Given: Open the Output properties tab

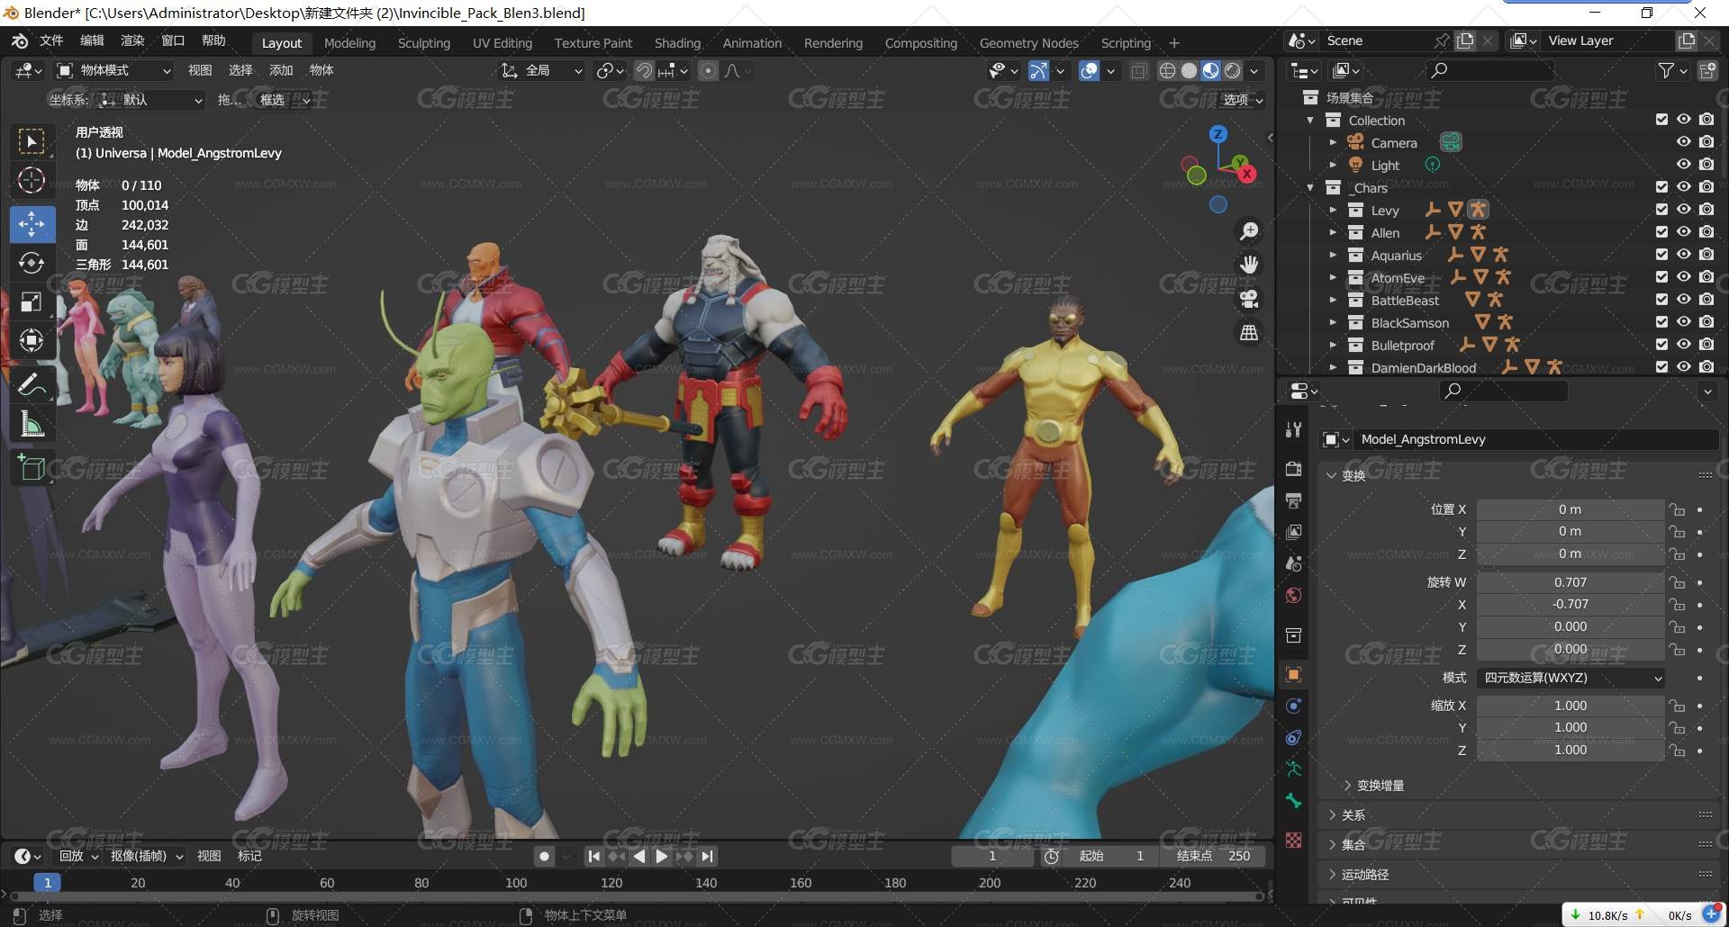Looking at the screenshot, I should coord(1294,500).
